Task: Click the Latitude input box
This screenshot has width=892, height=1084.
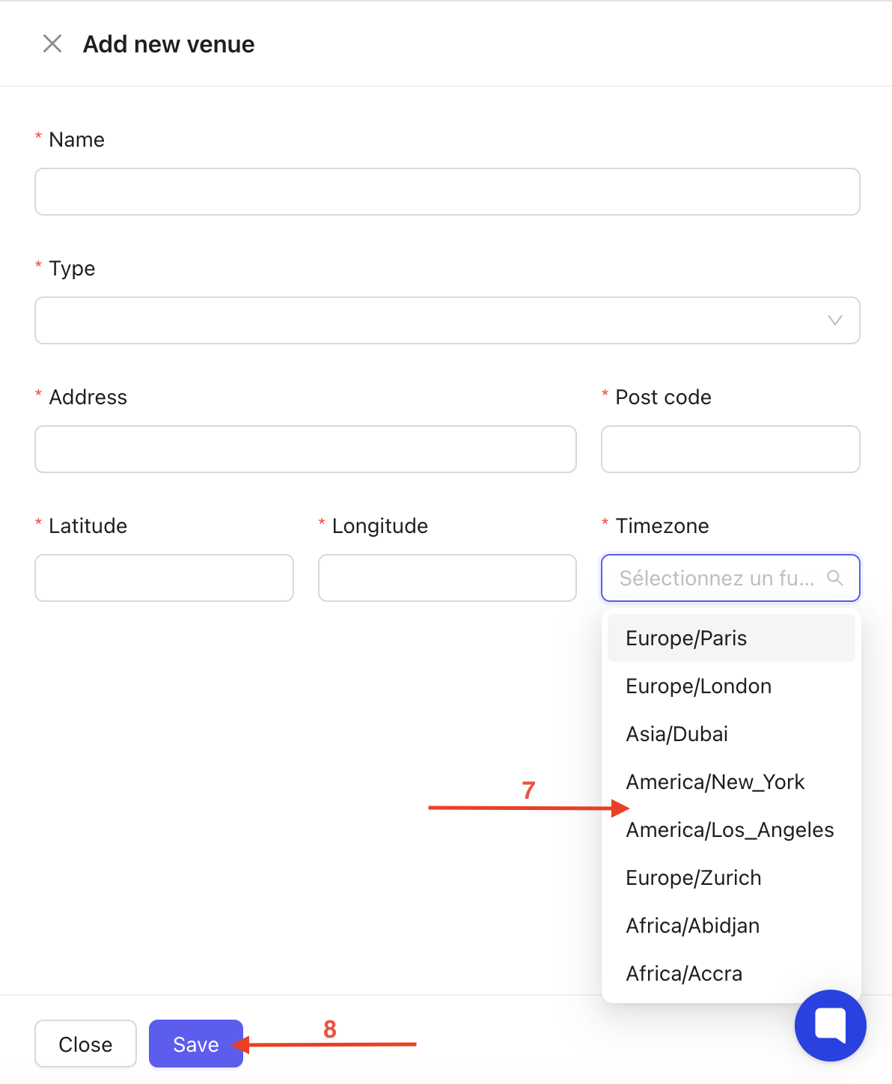Action: click(164, 578)
